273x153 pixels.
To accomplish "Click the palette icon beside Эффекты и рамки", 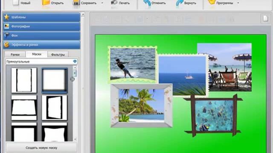I will pos(7,45).
